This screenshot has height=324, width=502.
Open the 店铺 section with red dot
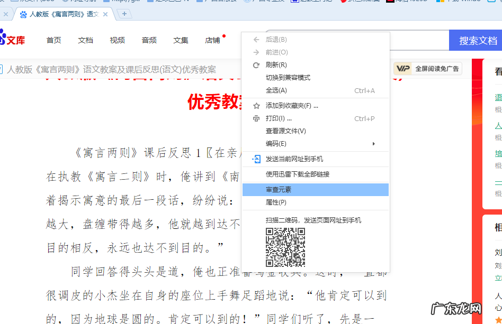pyautogui.click(x=212, y=40)
